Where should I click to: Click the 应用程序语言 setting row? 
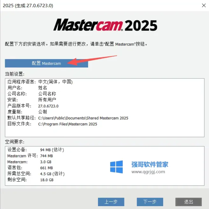tap(40, 82)
